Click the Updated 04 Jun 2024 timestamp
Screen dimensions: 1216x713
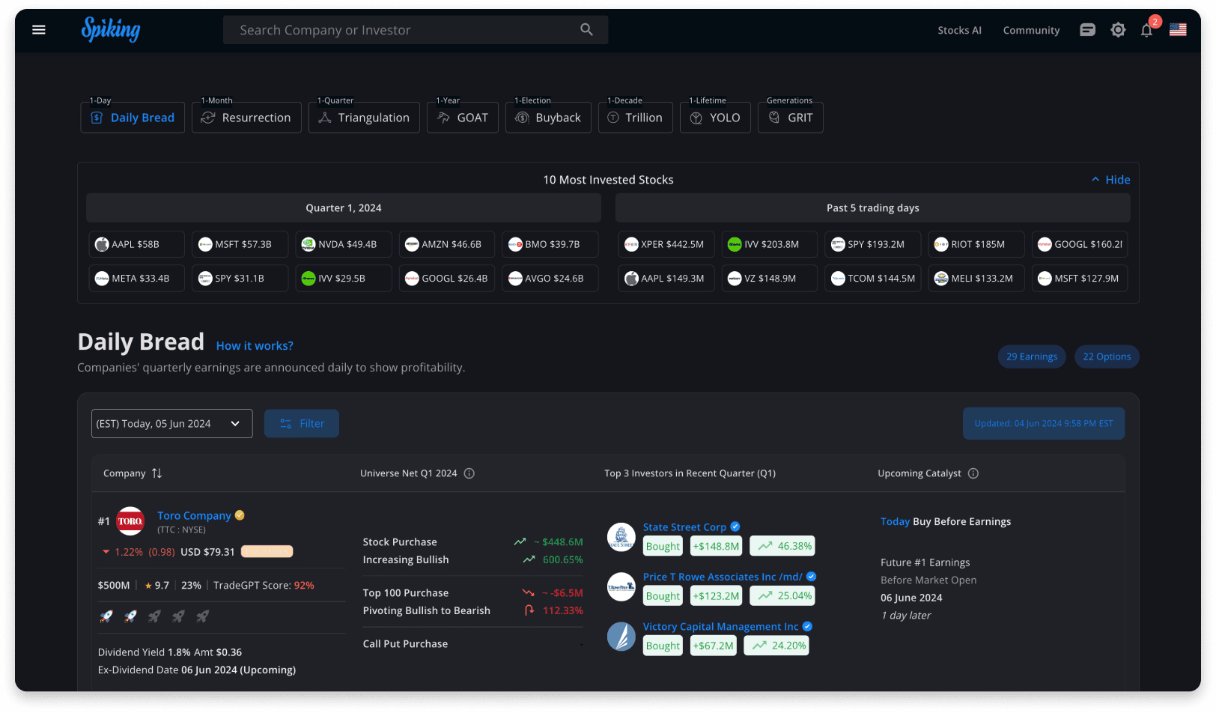pyautogui.click(x=1044, y=424)
